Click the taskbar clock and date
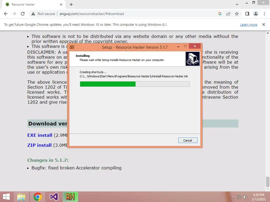This screenshot has height=202, width=270. 258,197
